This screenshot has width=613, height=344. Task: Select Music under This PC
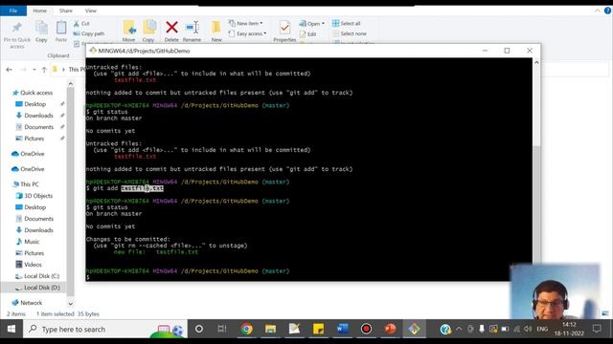[32, 242]
